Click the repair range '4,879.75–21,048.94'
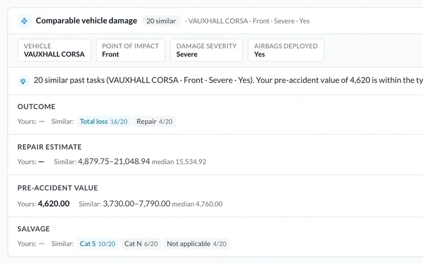Screen dimensions: 423x264 (114, 161)
